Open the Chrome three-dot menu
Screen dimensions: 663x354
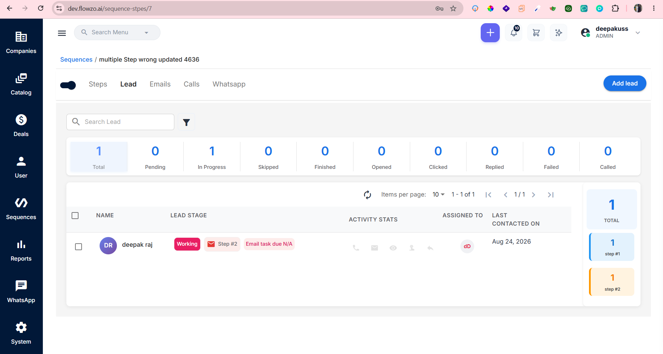click(x=654, y=8)
